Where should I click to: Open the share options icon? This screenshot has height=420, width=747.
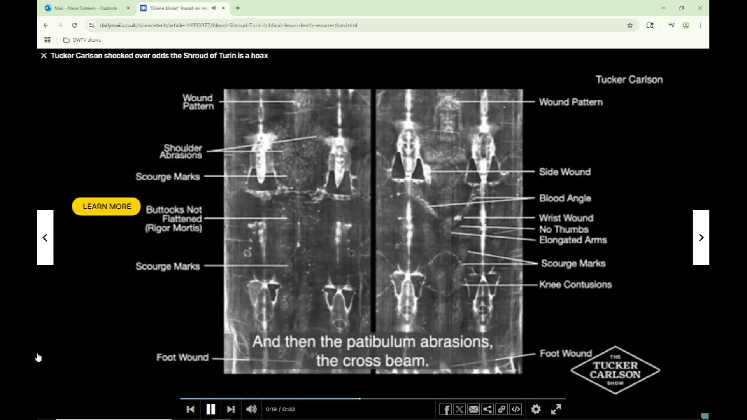tap(487, 409)
